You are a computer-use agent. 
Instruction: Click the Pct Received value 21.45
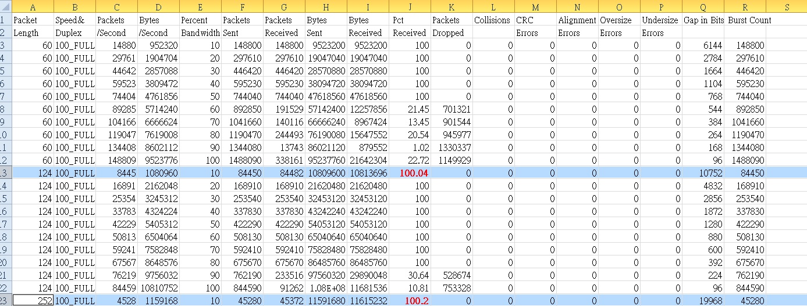coord(410,109)
